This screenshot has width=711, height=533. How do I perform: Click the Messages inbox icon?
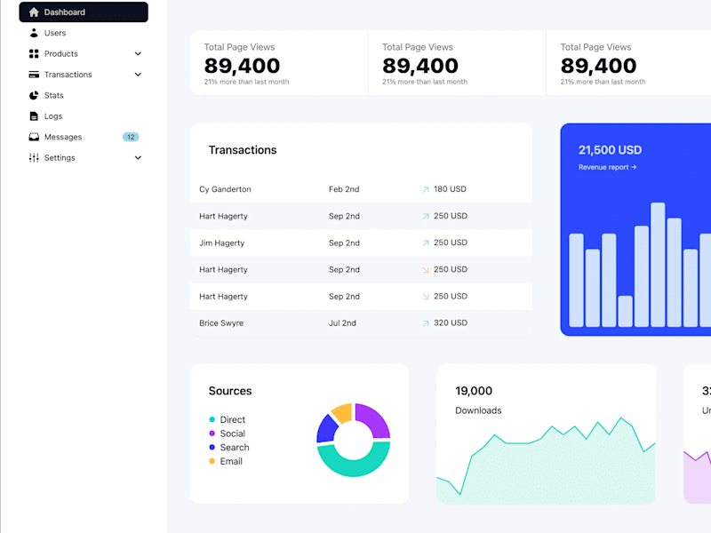(x=34, y=137)
